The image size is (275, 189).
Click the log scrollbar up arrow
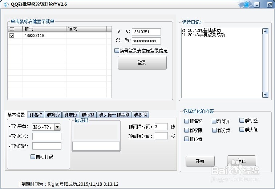tap(265, 31)
